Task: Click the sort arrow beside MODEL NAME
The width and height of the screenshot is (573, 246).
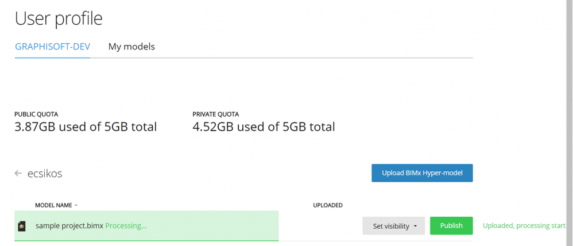Action: pos(76,205)
